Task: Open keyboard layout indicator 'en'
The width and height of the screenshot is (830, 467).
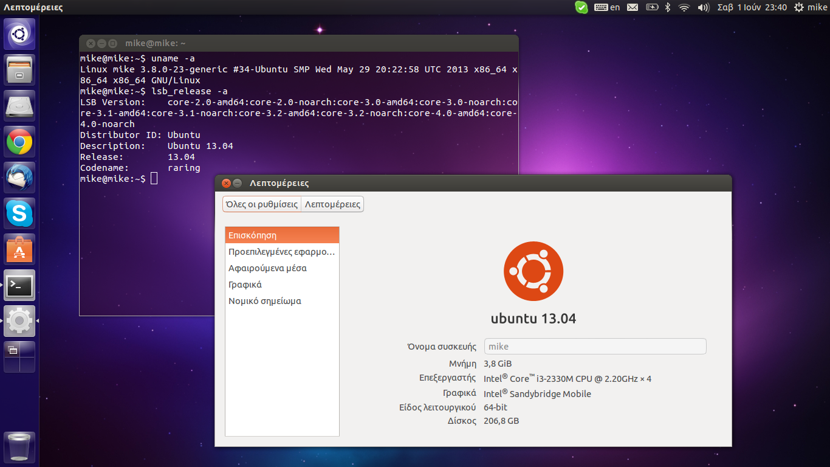Action: [x=607, y=7]
